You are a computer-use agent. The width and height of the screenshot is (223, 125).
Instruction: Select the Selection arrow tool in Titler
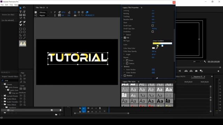click(21, 8)
